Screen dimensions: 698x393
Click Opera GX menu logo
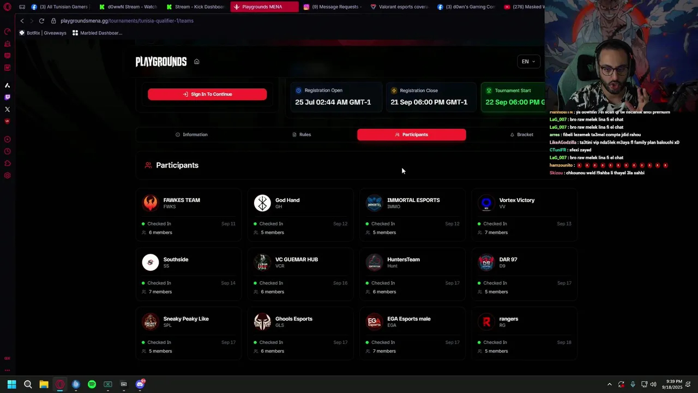coord(8,7)
